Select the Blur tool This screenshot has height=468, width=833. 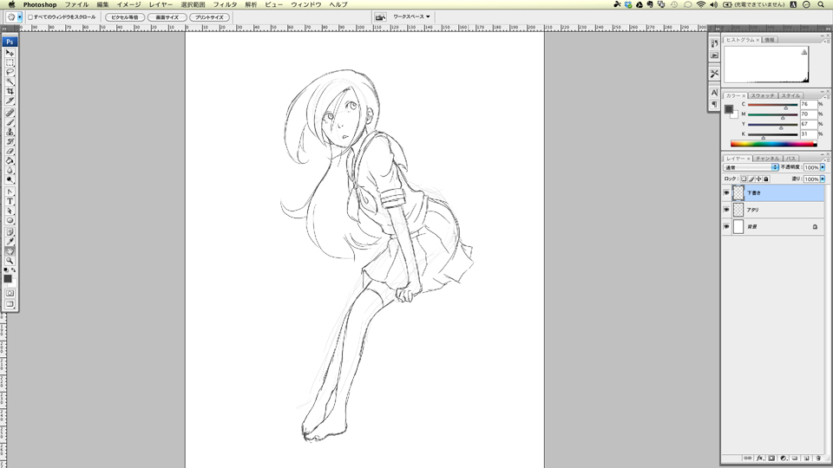click(10, 171)
